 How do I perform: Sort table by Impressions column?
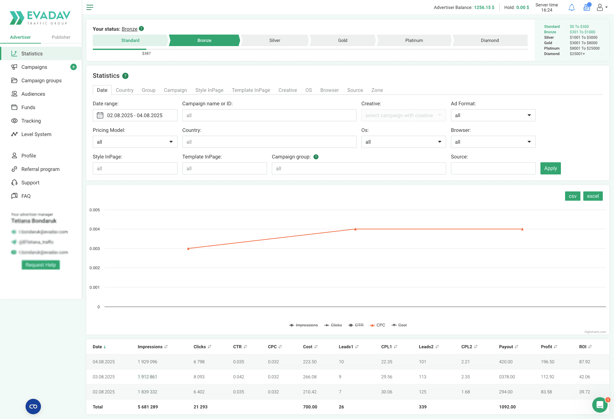[x=153, y=347]
